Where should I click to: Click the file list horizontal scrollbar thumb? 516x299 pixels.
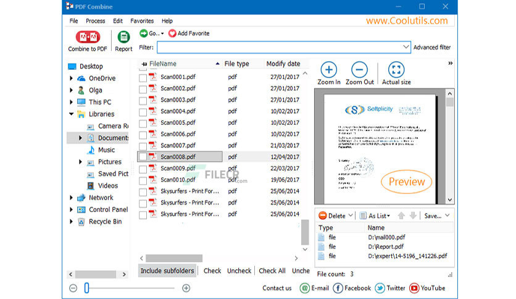click(174, 258)
